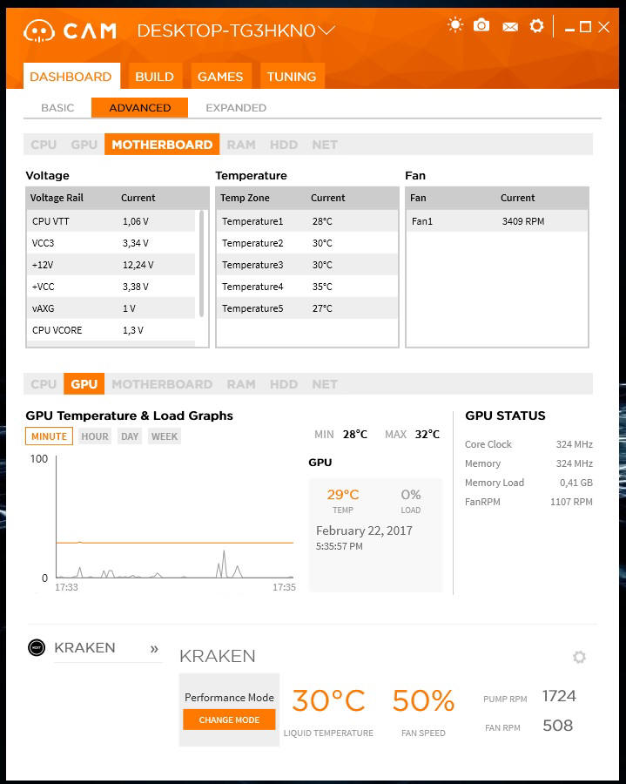Click the PUMP RPM 1724 value
626x784 pixels.
559,696
